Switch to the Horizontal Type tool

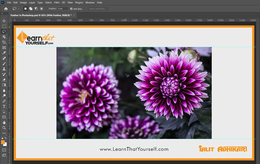(x=4, y=106)
